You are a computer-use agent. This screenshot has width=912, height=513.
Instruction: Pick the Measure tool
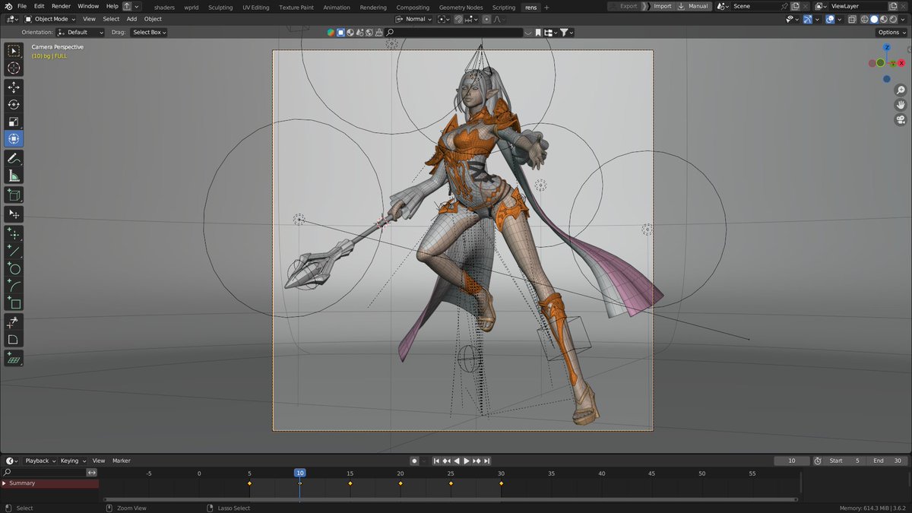pyautogui.click(x=14, y=176)
